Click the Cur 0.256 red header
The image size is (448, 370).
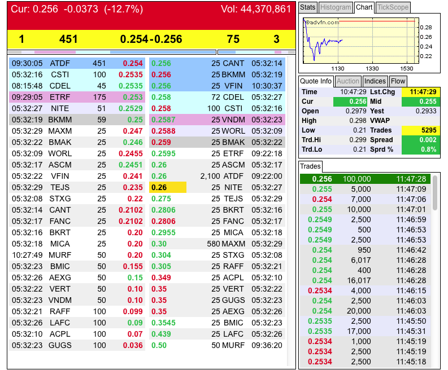pyautogui.click(x=151, y=16)
